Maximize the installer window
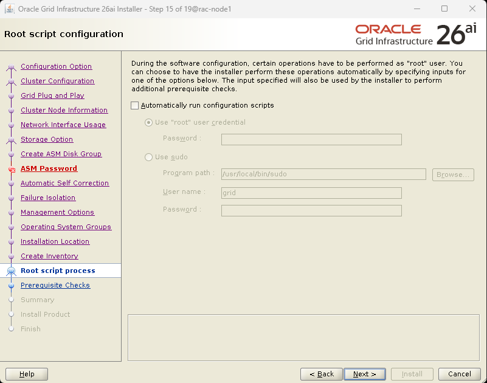The height and width of the screenshot is (383, 487). (444, 9)
